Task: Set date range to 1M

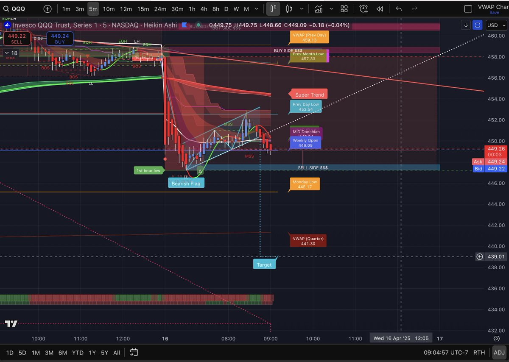Action: point(36,353)
